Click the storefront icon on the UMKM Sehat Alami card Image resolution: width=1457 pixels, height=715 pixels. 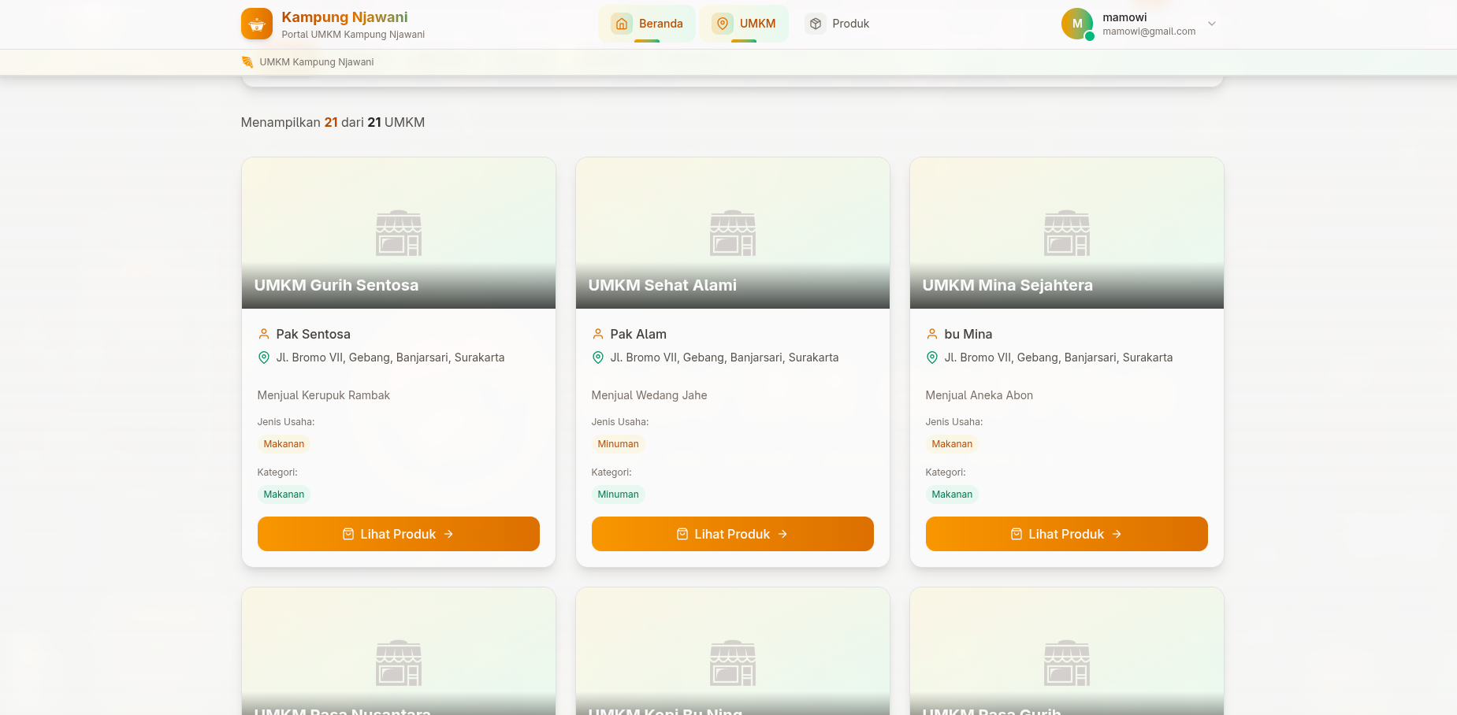733,233
